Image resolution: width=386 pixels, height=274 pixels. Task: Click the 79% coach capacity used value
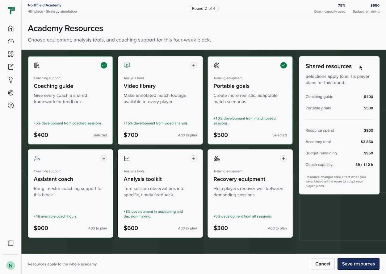(342, 6)
